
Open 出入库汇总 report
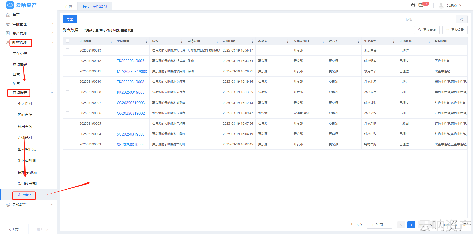[27, 149]
